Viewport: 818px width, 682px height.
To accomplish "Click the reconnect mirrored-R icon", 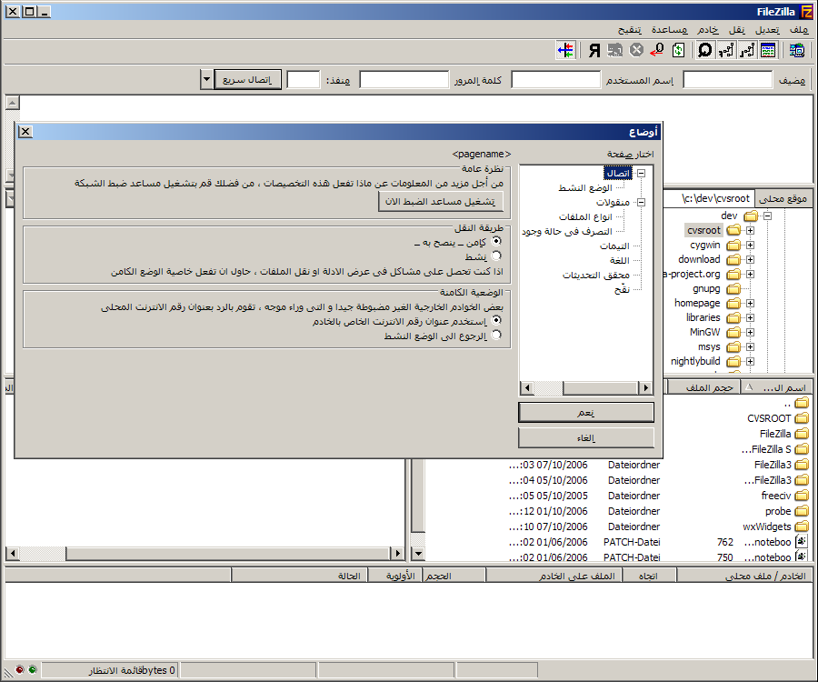I will 594,51.
